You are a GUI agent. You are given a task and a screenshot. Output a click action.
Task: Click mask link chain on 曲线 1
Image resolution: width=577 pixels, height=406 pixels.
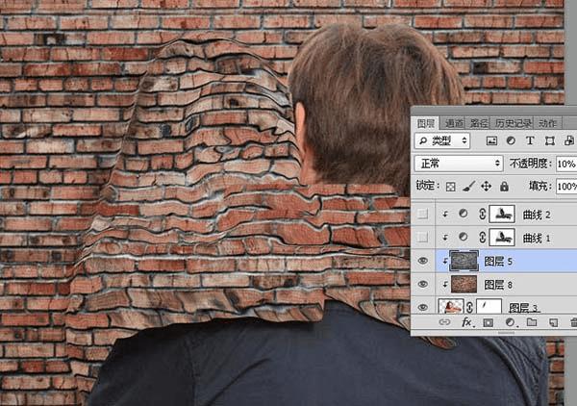point(482,238)
